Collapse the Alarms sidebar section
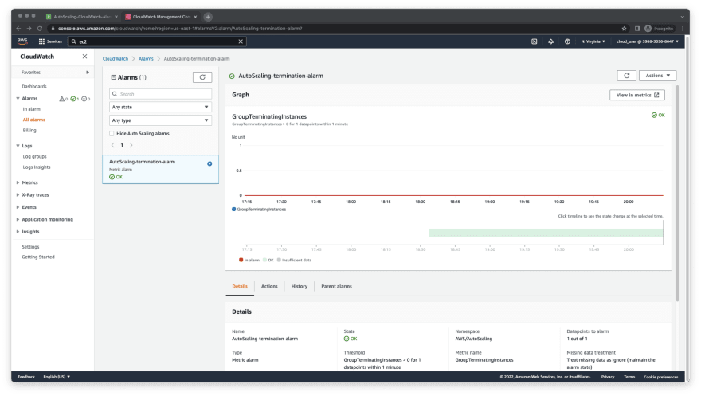701x396 pixels. coord(18,98)
